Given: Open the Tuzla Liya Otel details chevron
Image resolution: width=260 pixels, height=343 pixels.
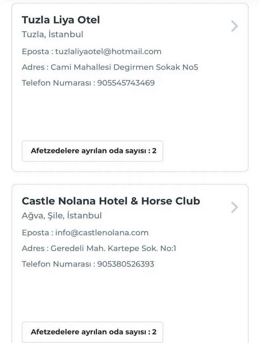Looking at the screenshot, I should 235,26.
